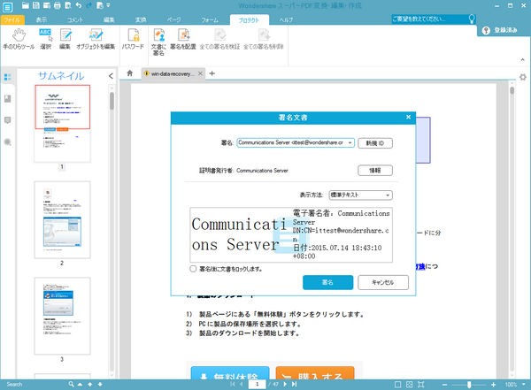Click the search magnifier in status bar

(71, 384)
